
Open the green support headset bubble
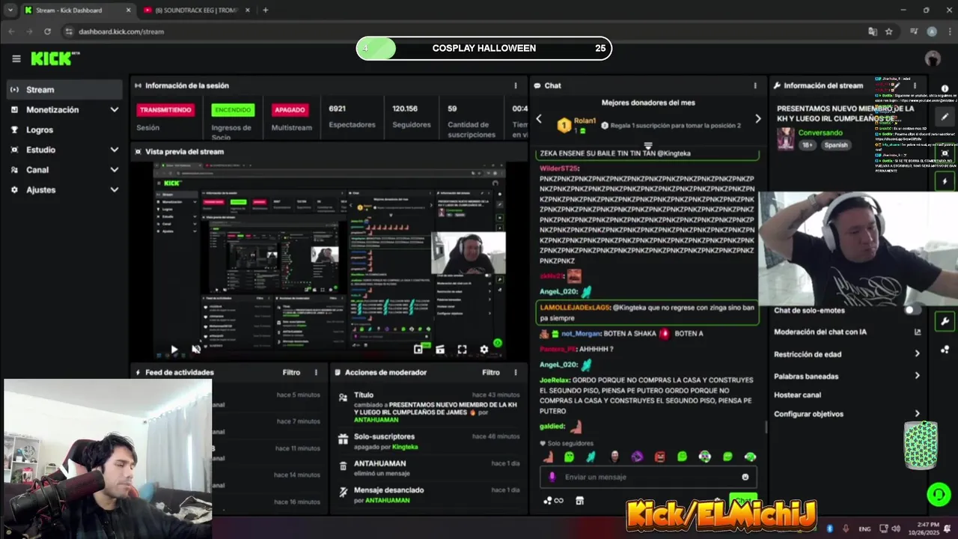click(x=939, y=494)
